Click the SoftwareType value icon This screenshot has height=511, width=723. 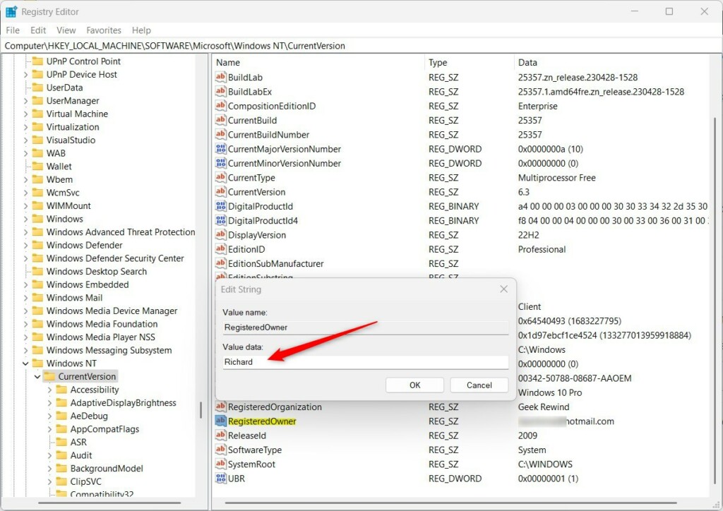click(221, 450)
